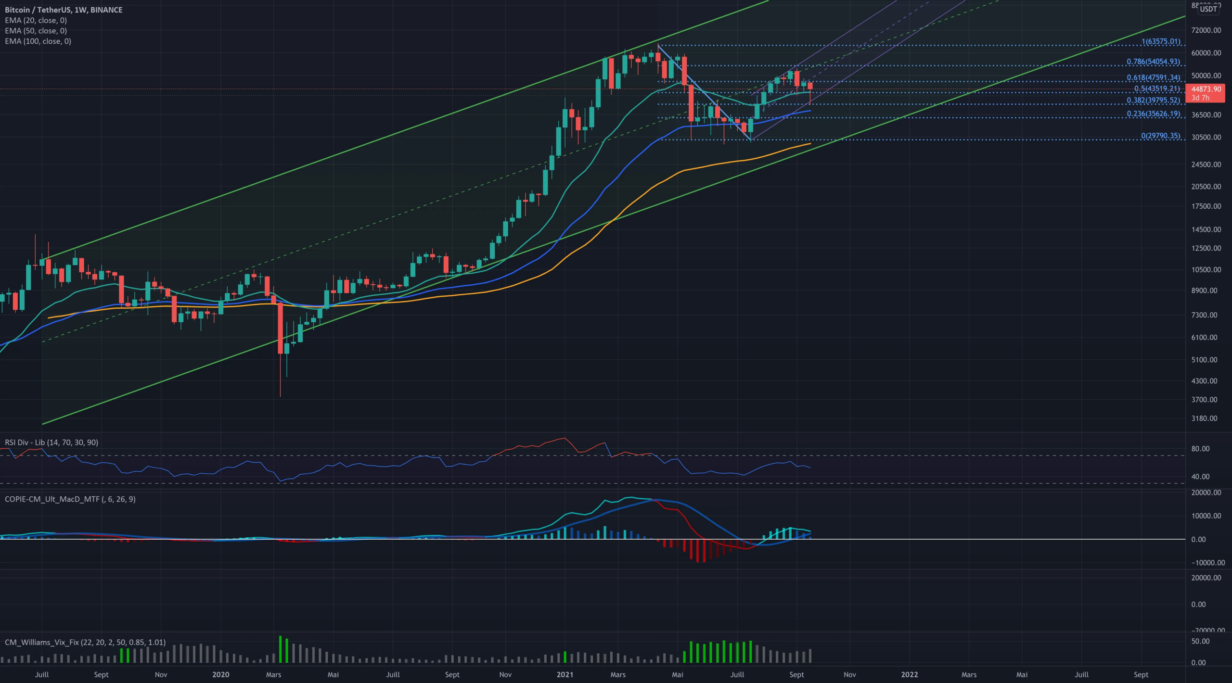The width and height of the screenshot is (1232, 683).
Task: Click the EMA (50, close, 0) legend
Action: coord(36,31)
